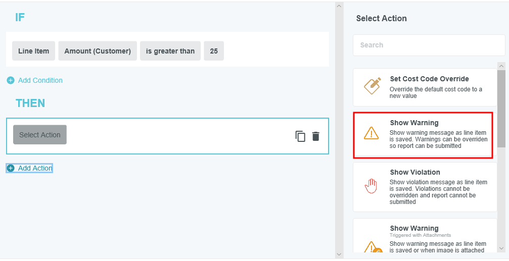Click the Add Condition link
Screen dimensions: 509x261
click(40, 80)
